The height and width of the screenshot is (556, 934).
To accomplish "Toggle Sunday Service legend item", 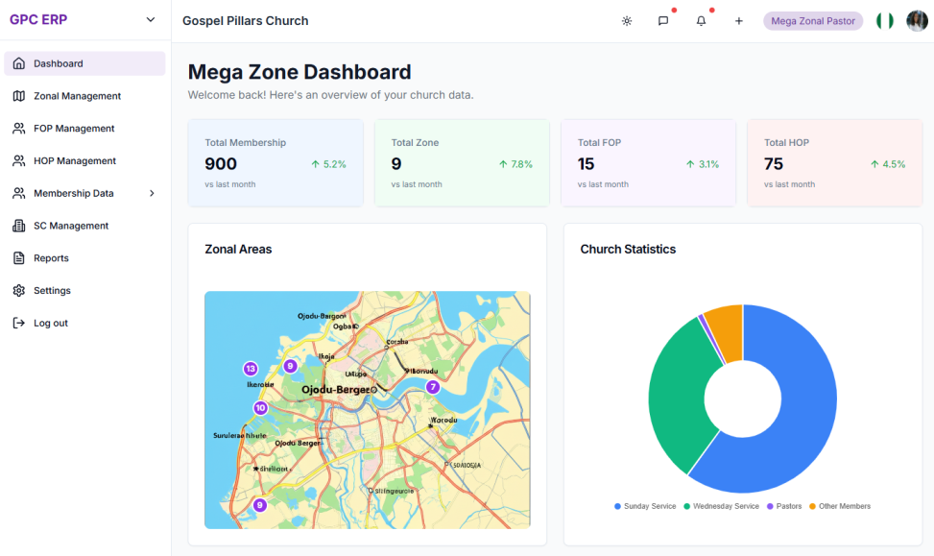I will click(645, 506).
